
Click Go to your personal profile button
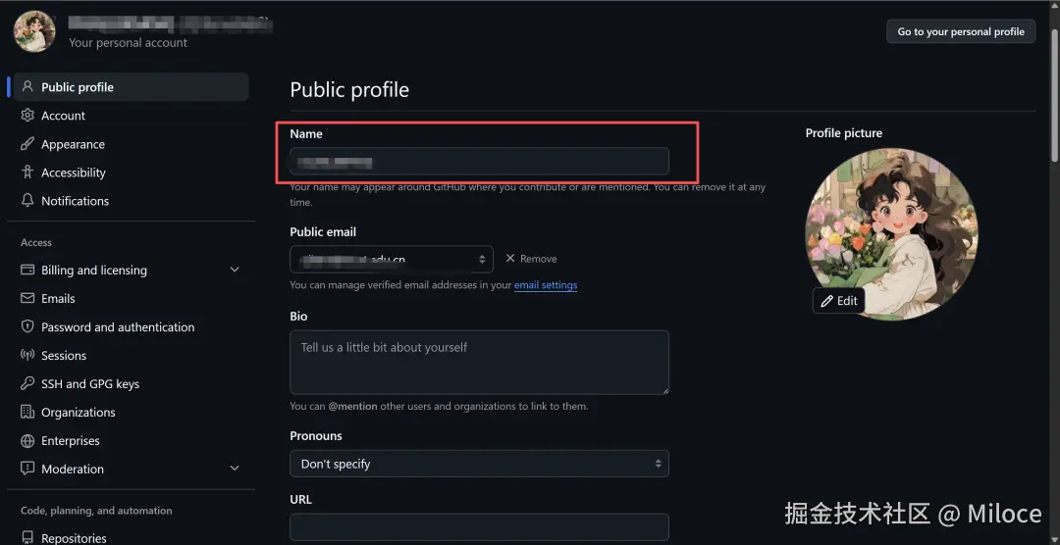pos(961,31)
